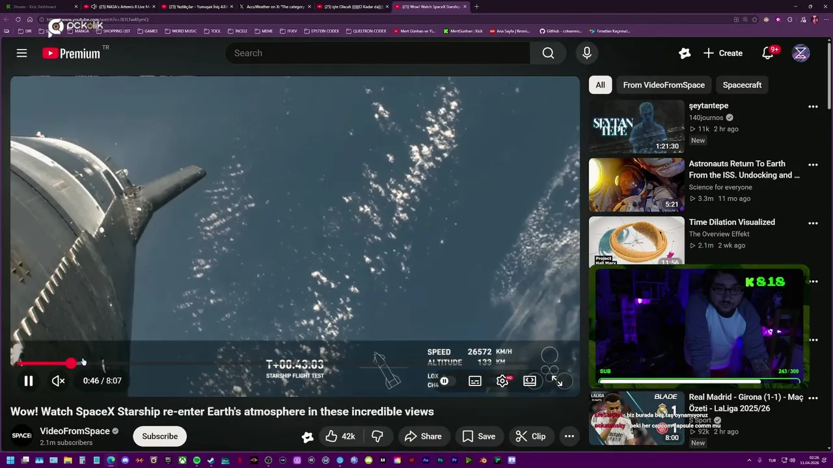The width and height of the screenshot is (833, 468).
Task: Select the Spacecraft filter chip
Action: tap(742, 85)
